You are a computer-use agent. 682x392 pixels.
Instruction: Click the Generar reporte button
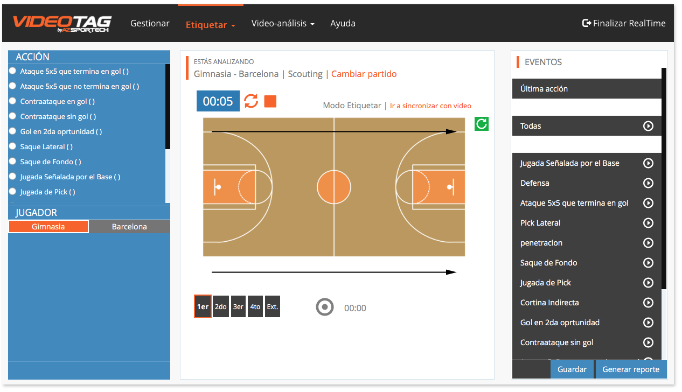[x=630, y=369]
